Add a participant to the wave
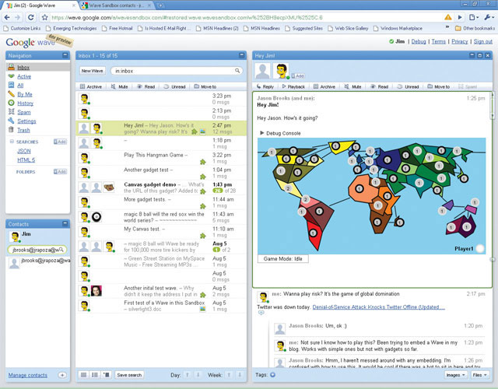 click(297, 76)
